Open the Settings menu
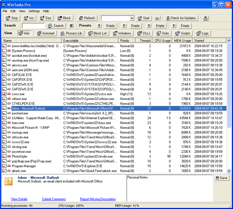This screenshot has height=209, width=233. (x=34, y=11)
